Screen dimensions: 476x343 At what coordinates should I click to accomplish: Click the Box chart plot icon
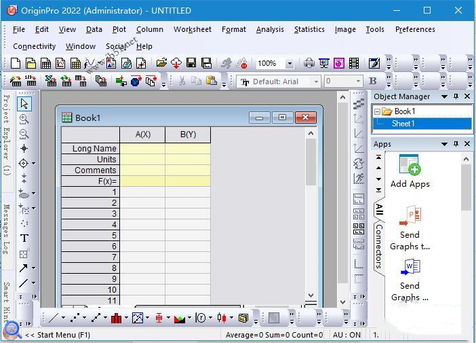click(x=159, y=318)
